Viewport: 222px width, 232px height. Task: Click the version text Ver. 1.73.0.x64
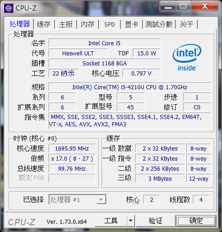click(x=67, y=221)
